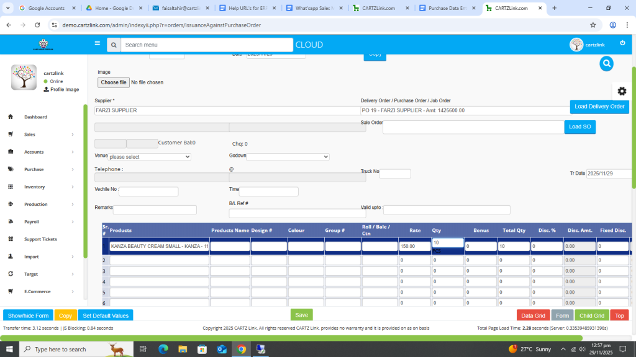Open the Godown dropdown

288,157
